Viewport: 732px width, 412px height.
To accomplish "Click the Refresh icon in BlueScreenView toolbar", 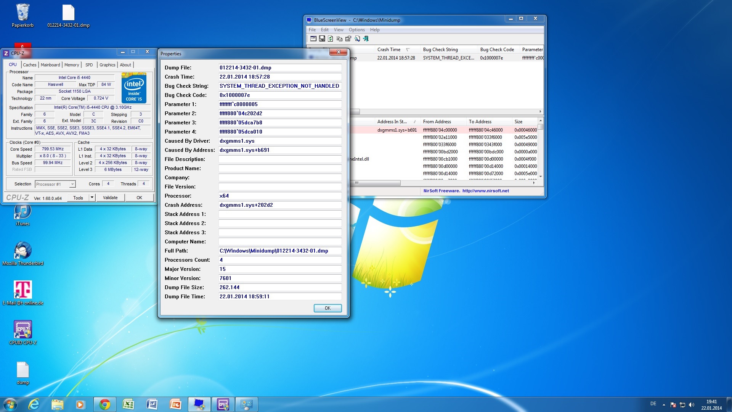I will coord(331,39).
